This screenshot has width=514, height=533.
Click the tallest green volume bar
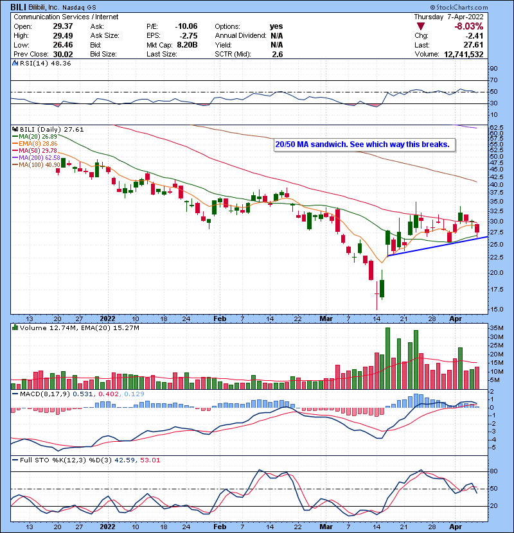click(x=387, y=358)
